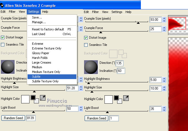Click the right Highlight Color white swatch
Image resolution: width=188 pixels, height=131 pixels.
(109, 99)
